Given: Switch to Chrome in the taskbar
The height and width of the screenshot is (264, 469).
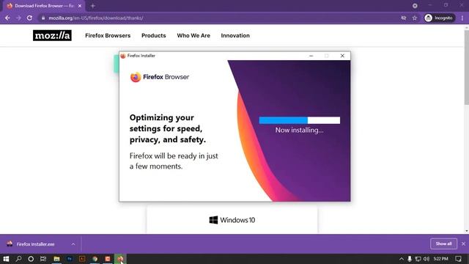Looking at the screenshot, I should coord(95,259).
